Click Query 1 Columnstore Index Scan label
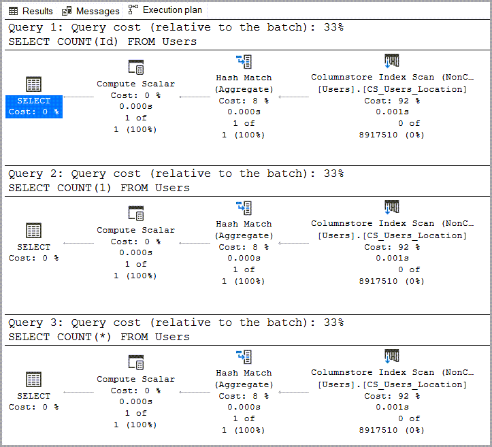The image size is (492, 447). click(392, 77)
